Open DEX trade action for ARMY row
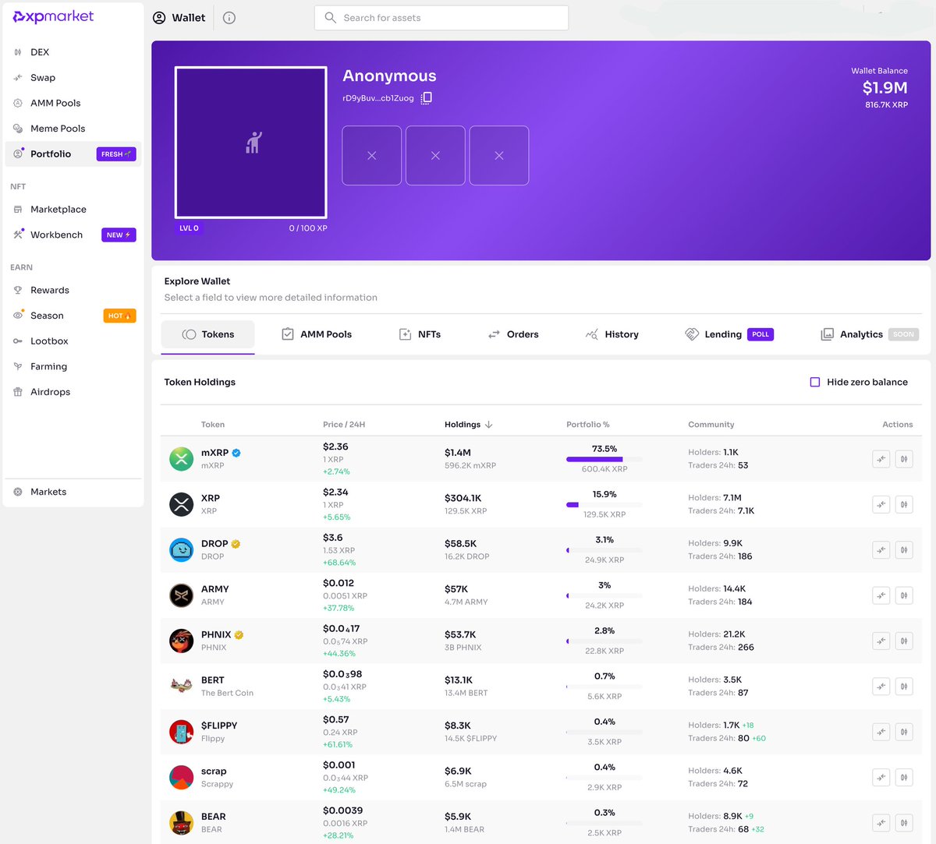This screenshot has width=936, height=844. tap(904, 595)
